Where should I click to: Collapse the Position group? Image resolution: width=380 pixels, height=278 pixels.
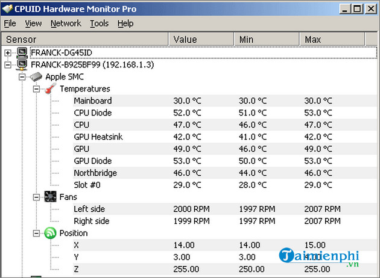36,233
